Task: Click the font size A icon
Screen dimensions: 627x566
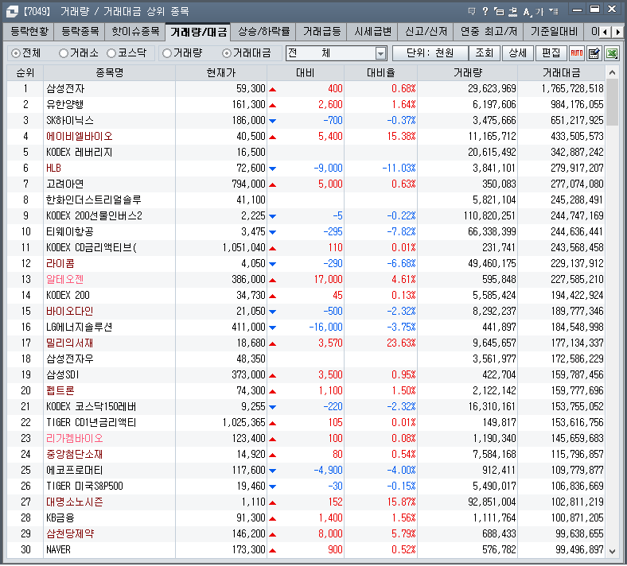Action: point(527,12)
